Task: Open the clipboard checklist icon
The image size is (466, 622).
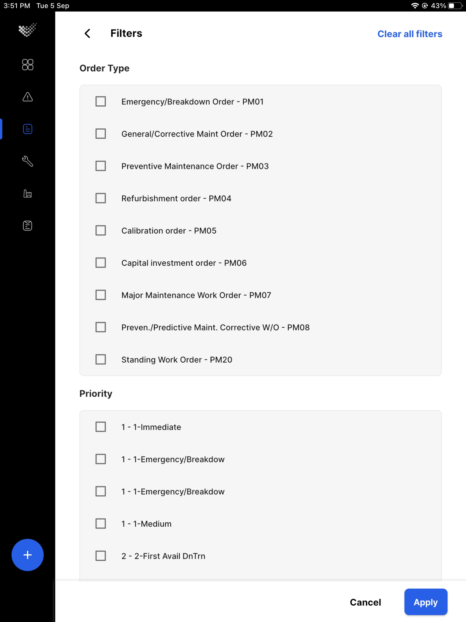Action: coord(28,226)
